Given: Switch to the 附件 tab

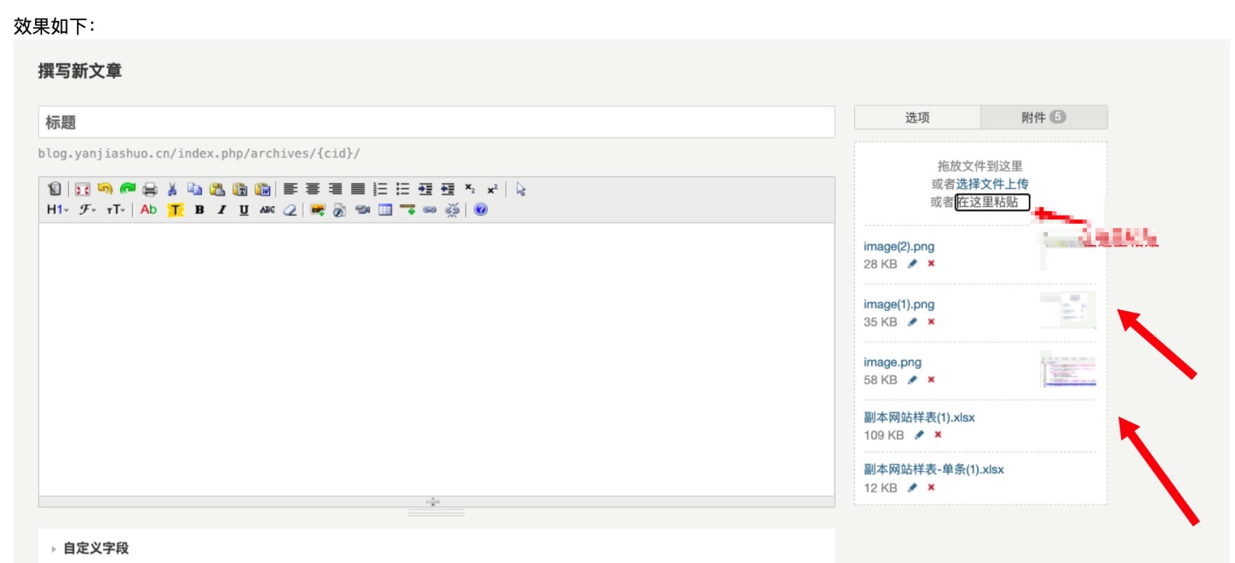Looking at the screenshot, I should point(1043,118).
